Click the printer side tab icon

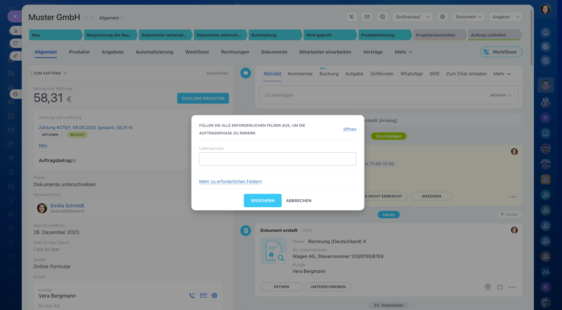click(15, 94)
